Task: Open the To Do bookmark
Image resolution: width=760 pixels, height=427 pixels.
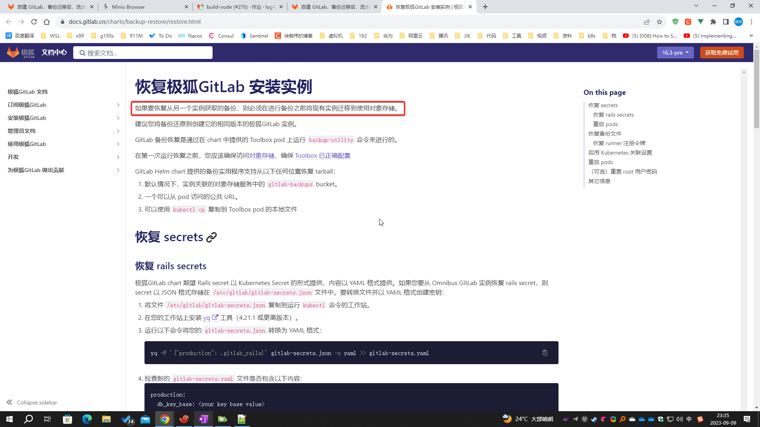Action: [x=161, y=36]
